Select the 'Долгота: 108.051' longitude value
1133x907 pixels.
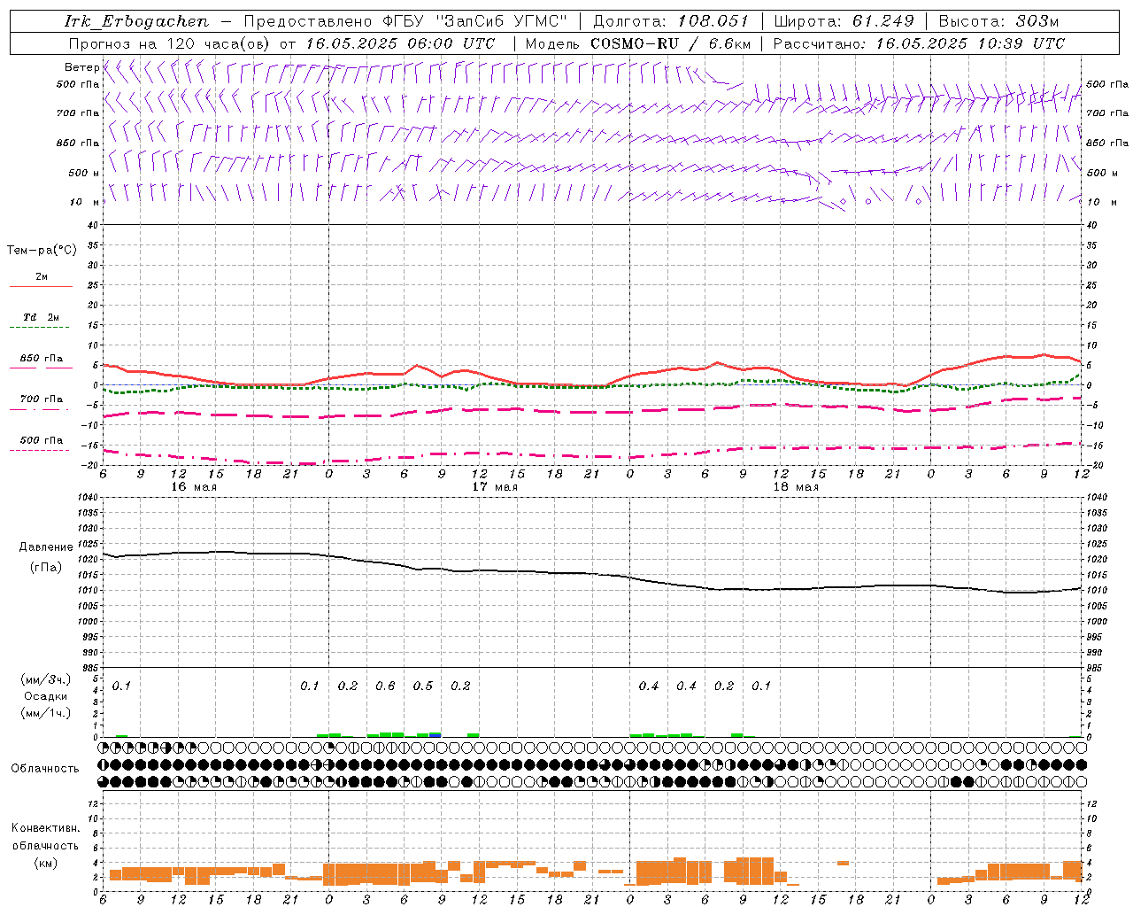coord(671,21)
